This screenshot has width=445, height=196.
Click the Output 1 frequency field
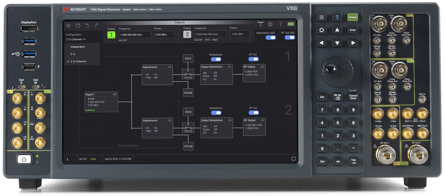[x=135, y=35]
